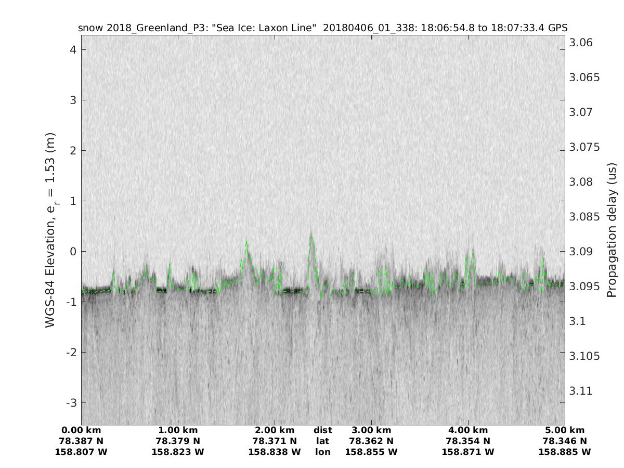Viewport: 624px width, 468px height.
Task: Select the 2.00 km distance tick label
Action: tap(275, 431)
